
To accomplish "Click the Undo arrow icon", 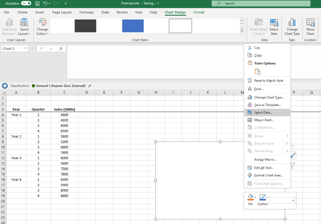I will click(x=45, y=3).
